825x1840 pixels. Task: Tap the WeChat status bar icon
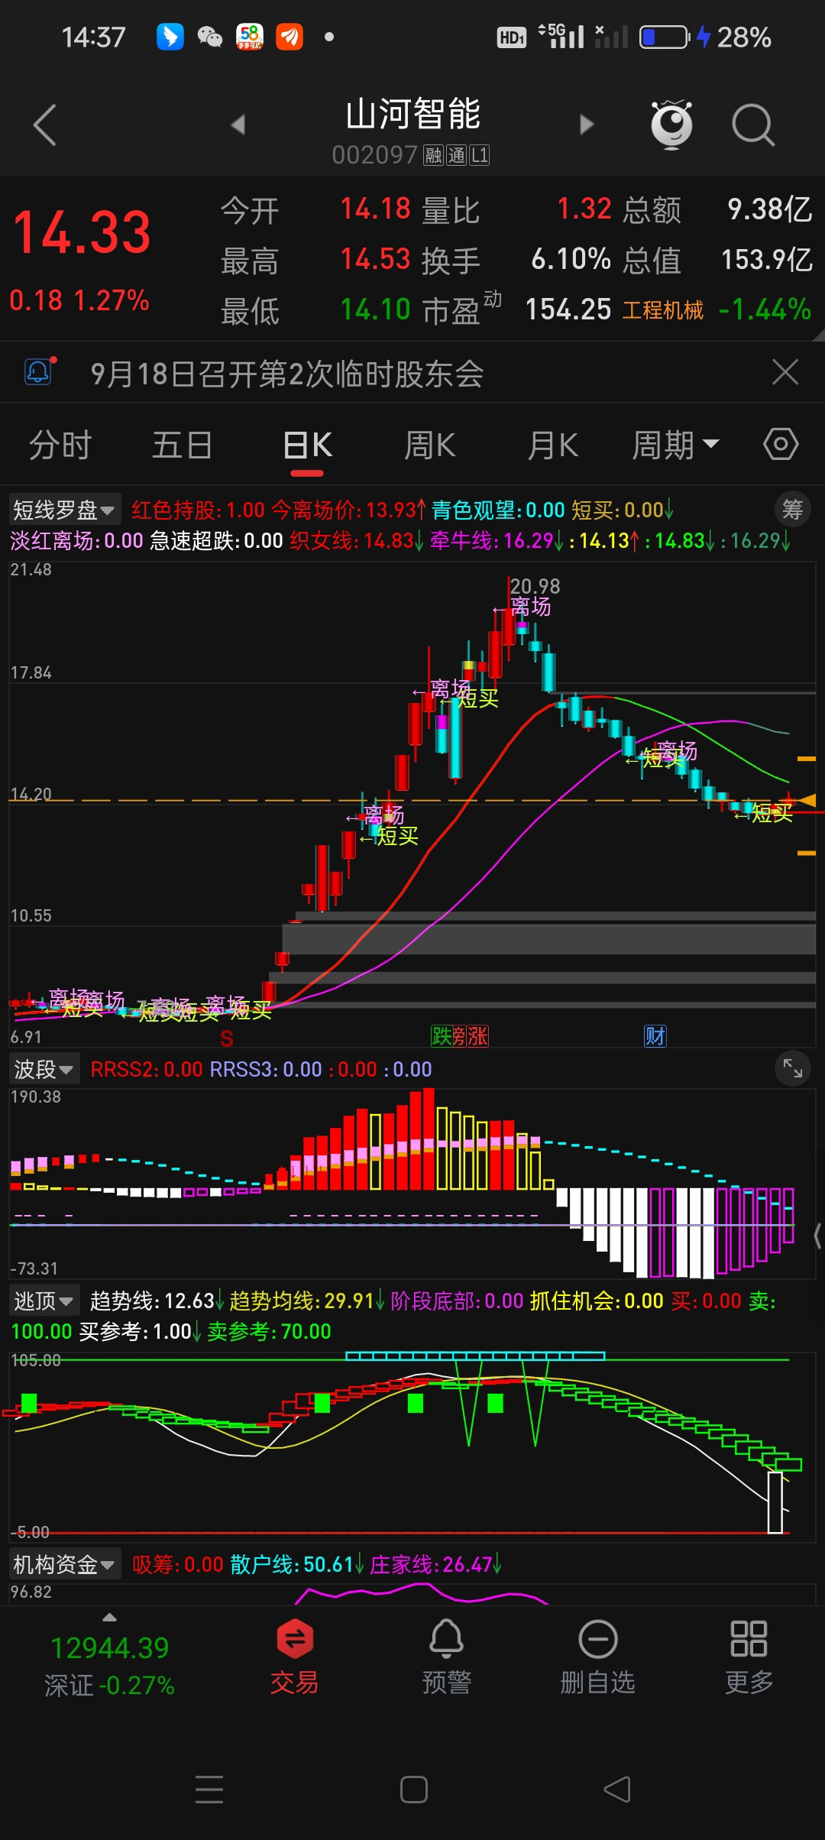tap(209, 37)
